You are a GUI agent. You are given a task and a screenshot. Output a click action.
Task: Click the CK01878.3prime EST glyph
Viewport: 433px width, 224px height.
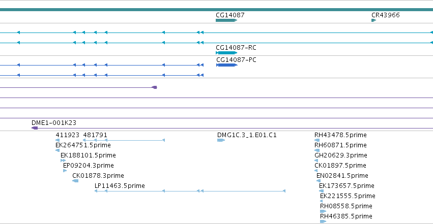point(75,181)
